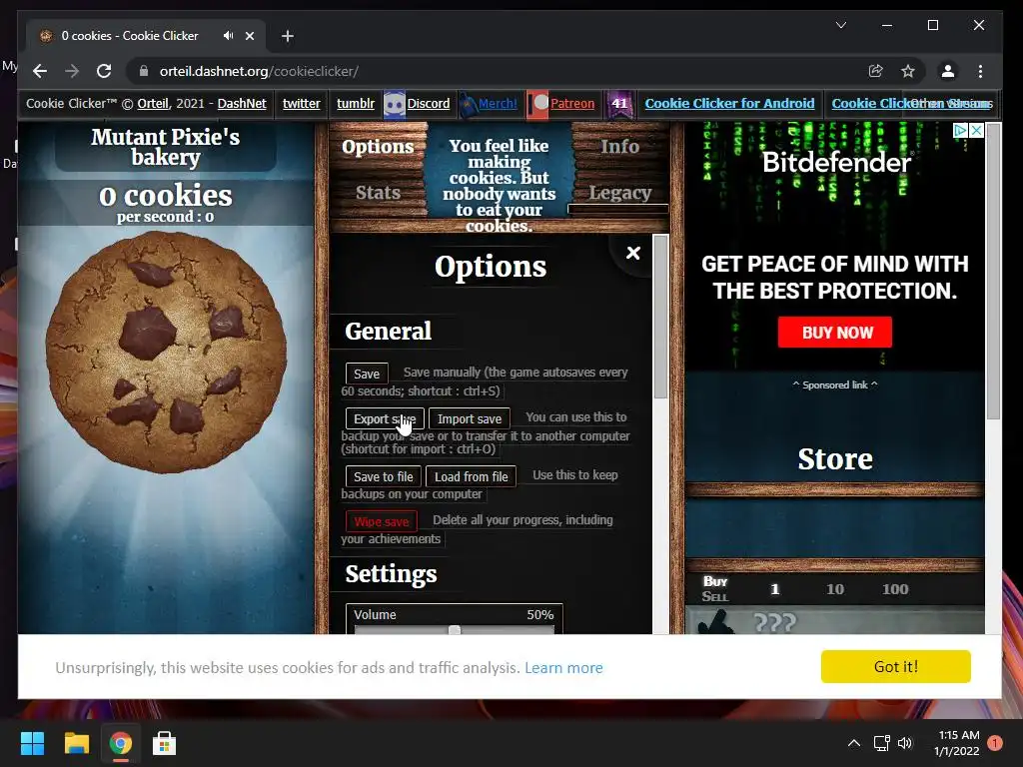Click BUY NOW on Bitdefender ad
Image resolution: width=1023 pixels, height=767 pixels.
click(835, 333)
